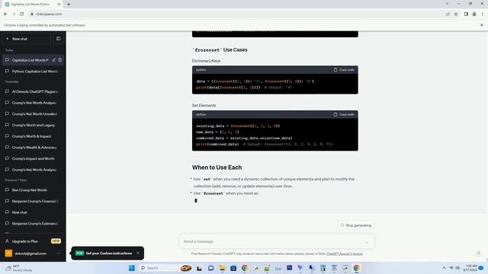
Task: Open the Benjamin Crump's Financial chat
Action: [x=33, y=201]
